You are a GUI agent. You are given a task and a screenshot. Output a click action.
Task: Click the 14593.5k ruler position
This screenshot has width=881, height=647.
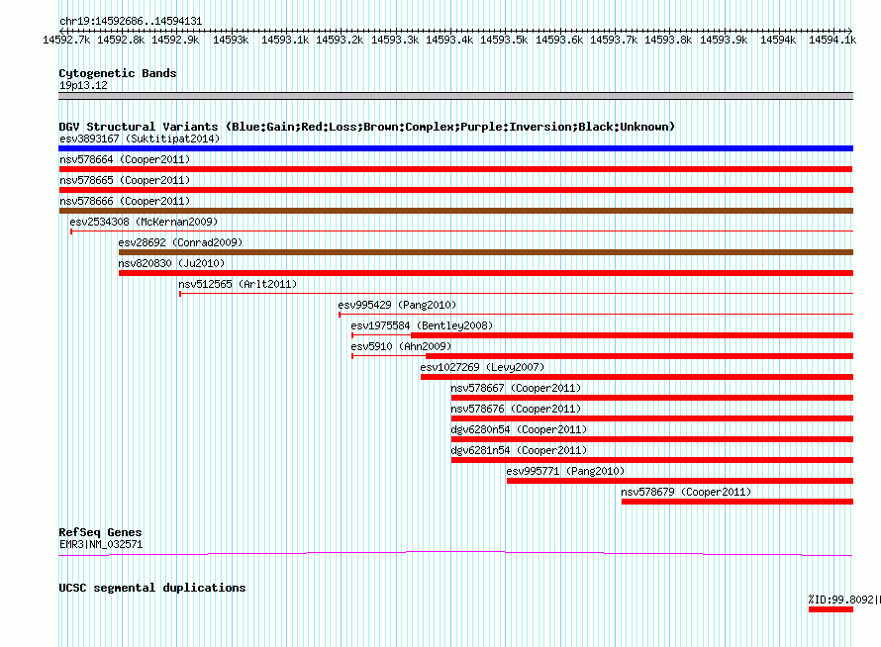pos(504,40)
